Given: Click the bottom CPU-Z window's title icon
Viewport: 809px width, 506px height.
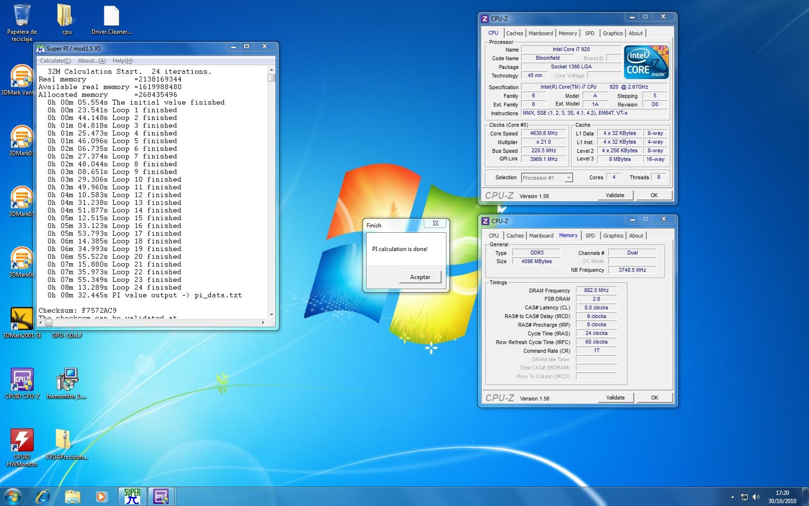Looking at the screenshot, I should coord(485,221).
